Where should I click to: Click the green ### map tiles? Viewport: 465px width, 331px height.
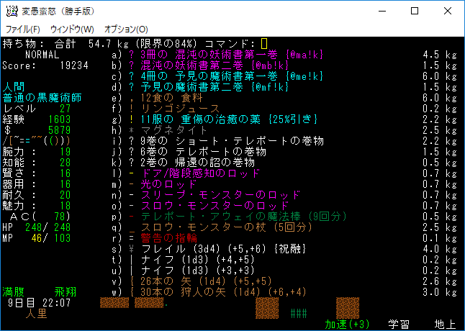(x=299, y=314)
